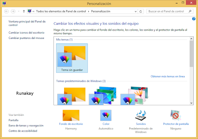Click the Color link text
Screen dimensions: 198x139
click(106, 124)
